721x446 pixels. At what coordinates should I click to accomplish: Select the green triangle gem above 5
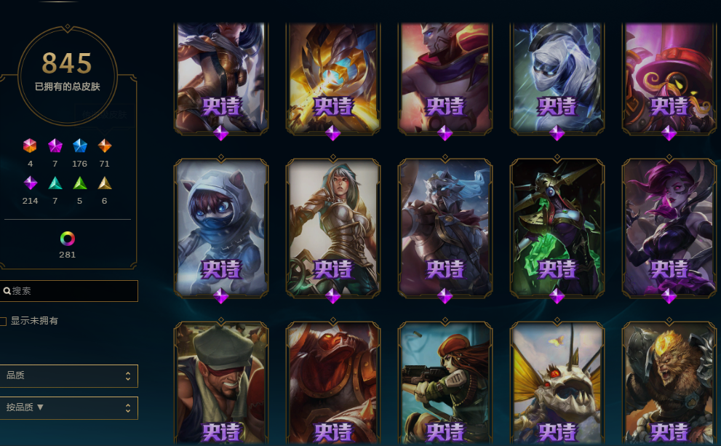pyautogui.click(x=80, y=183)
